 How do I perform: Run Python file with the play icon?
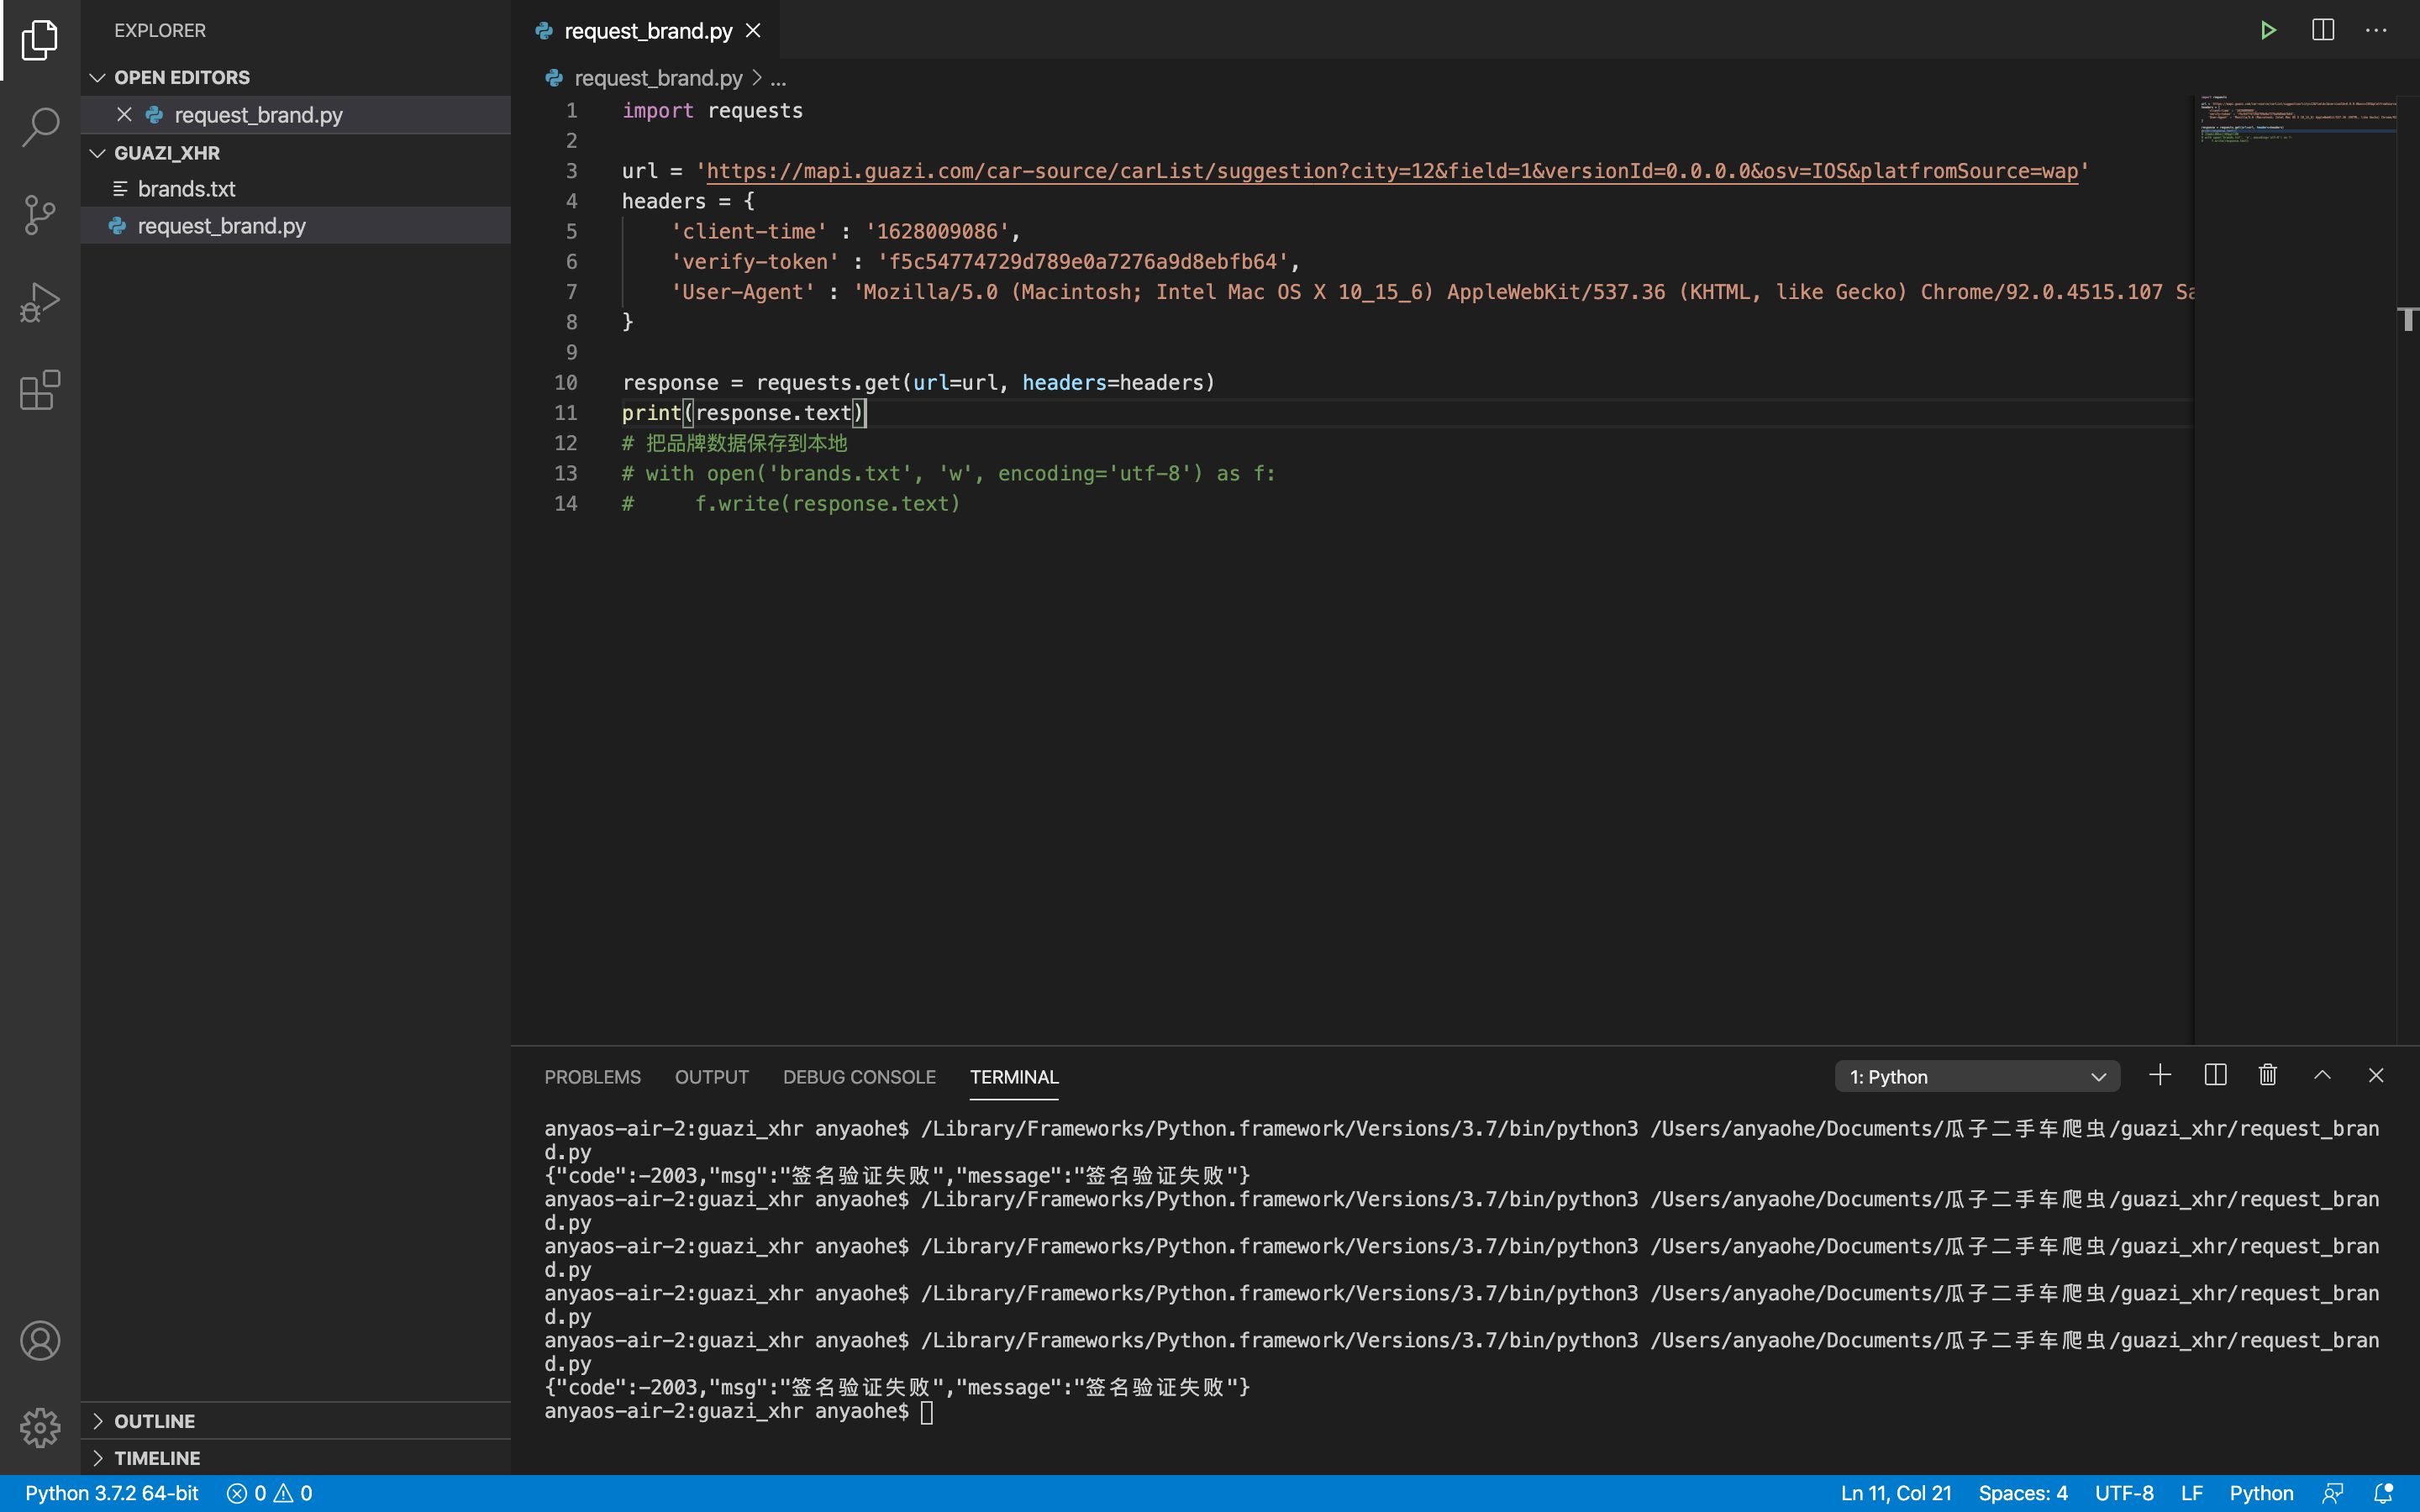coord(2268,31)
